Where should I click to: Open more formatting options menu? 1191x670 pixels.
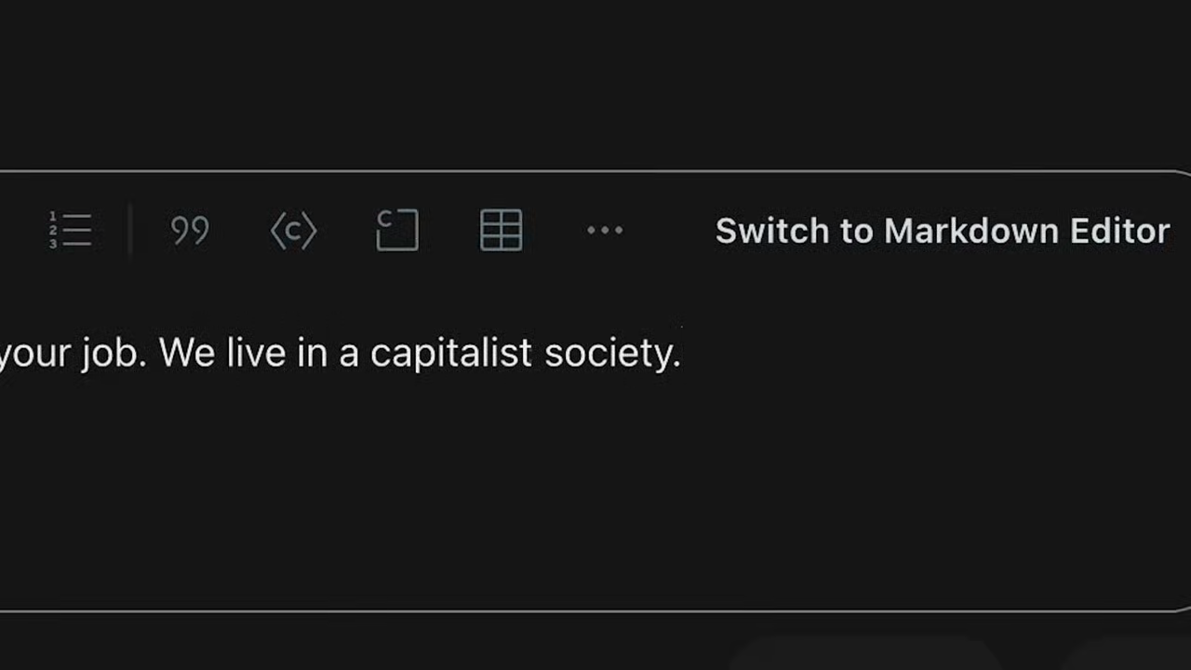point(605,231)
